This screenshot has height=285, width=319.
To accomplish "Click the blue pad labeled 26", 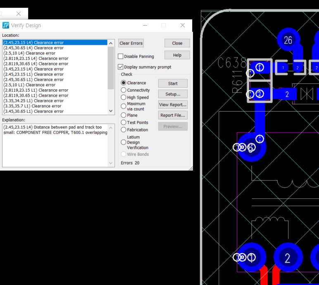I will (x=288, y=40).
